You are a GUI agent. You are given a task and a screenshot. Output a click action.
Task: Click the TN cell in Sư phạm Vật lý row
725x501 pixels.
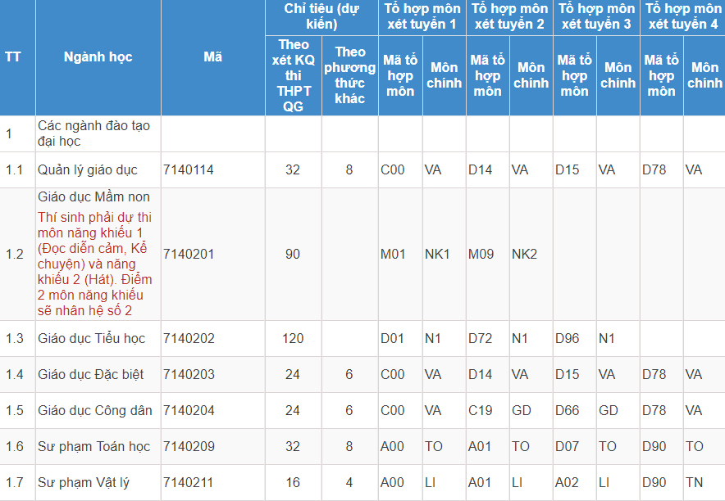pyautogui.click(x=694, y=483)
